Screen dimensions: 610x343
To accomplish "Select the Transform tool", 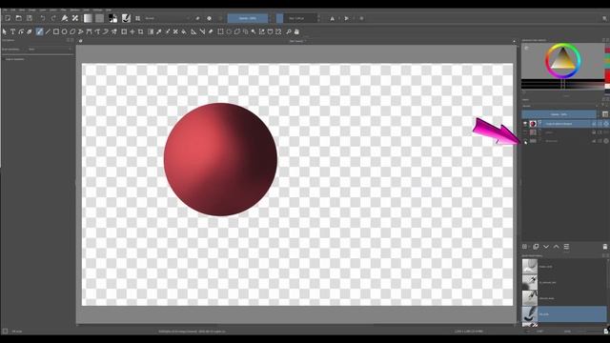I will click(x=124, y=31).
